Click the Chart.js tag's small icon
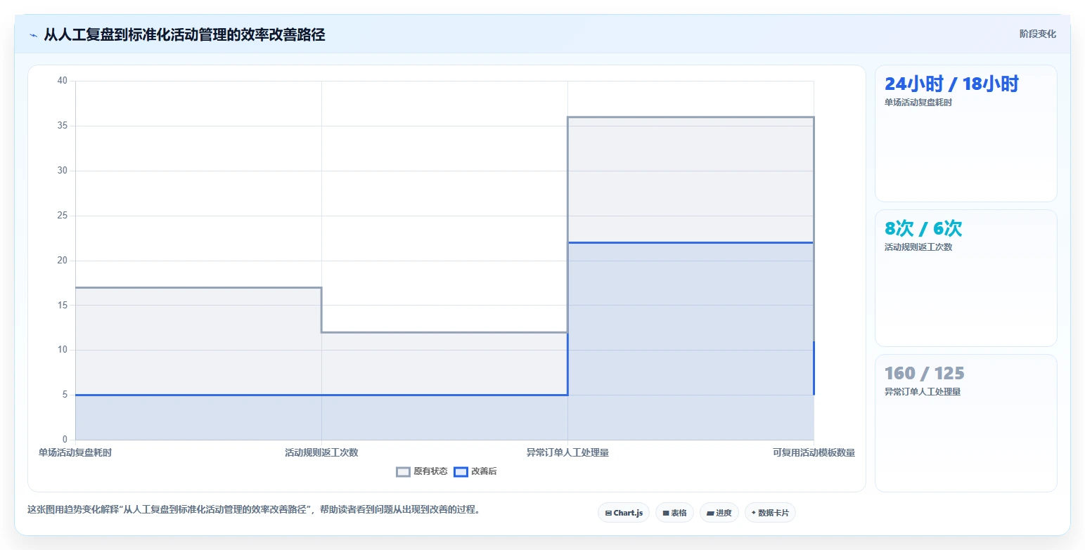 click(608, 513)
